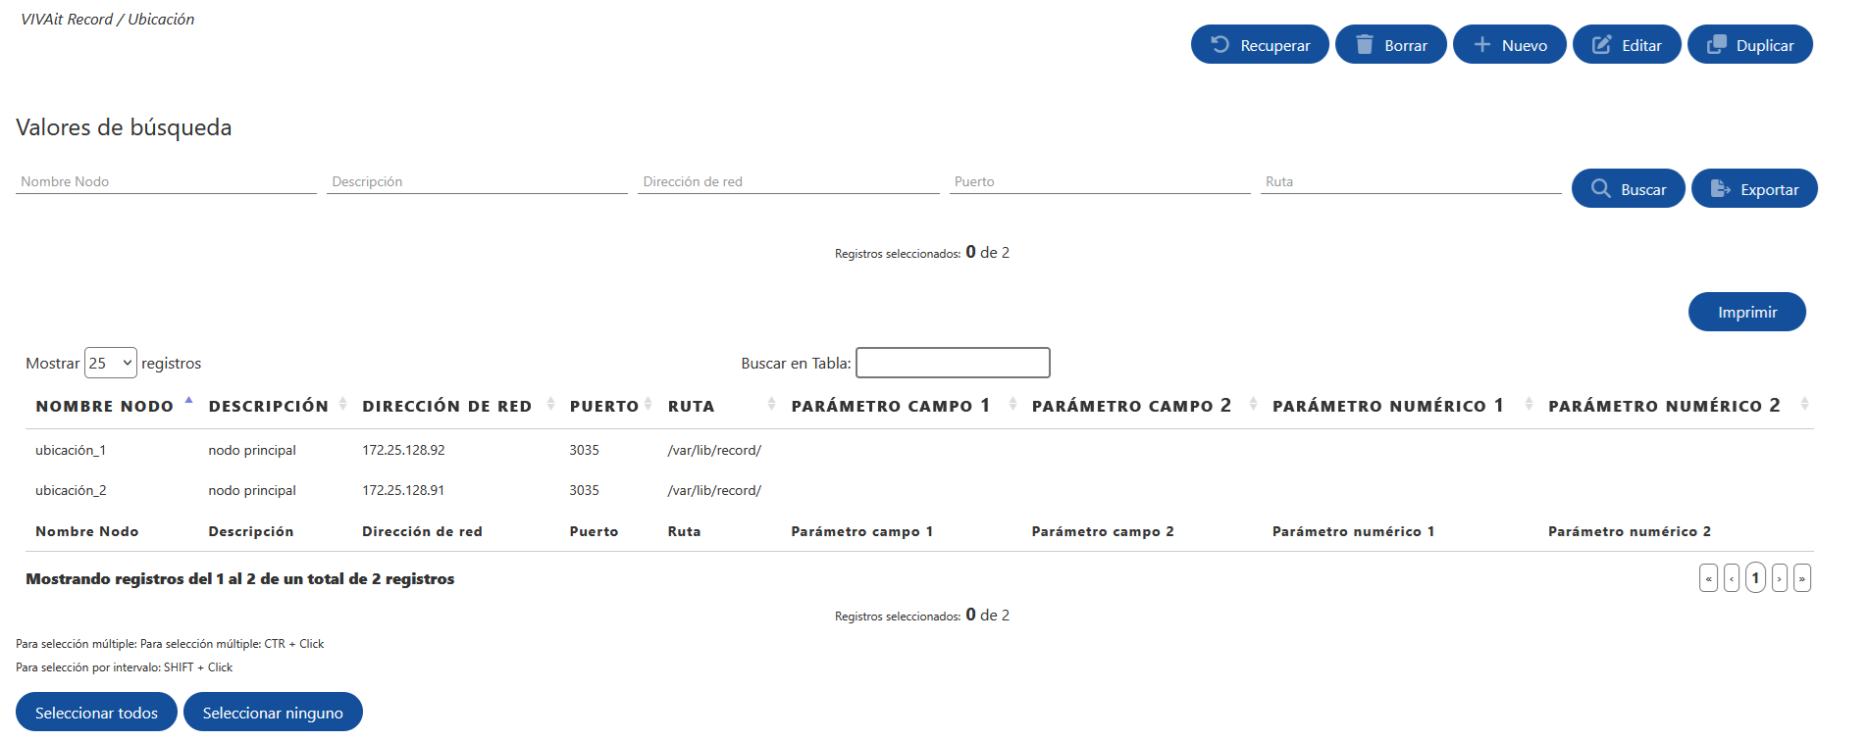This screenshot has width=1867, height=740.
Task: Click Seleccionar todos button
Action: click(96, 713)
